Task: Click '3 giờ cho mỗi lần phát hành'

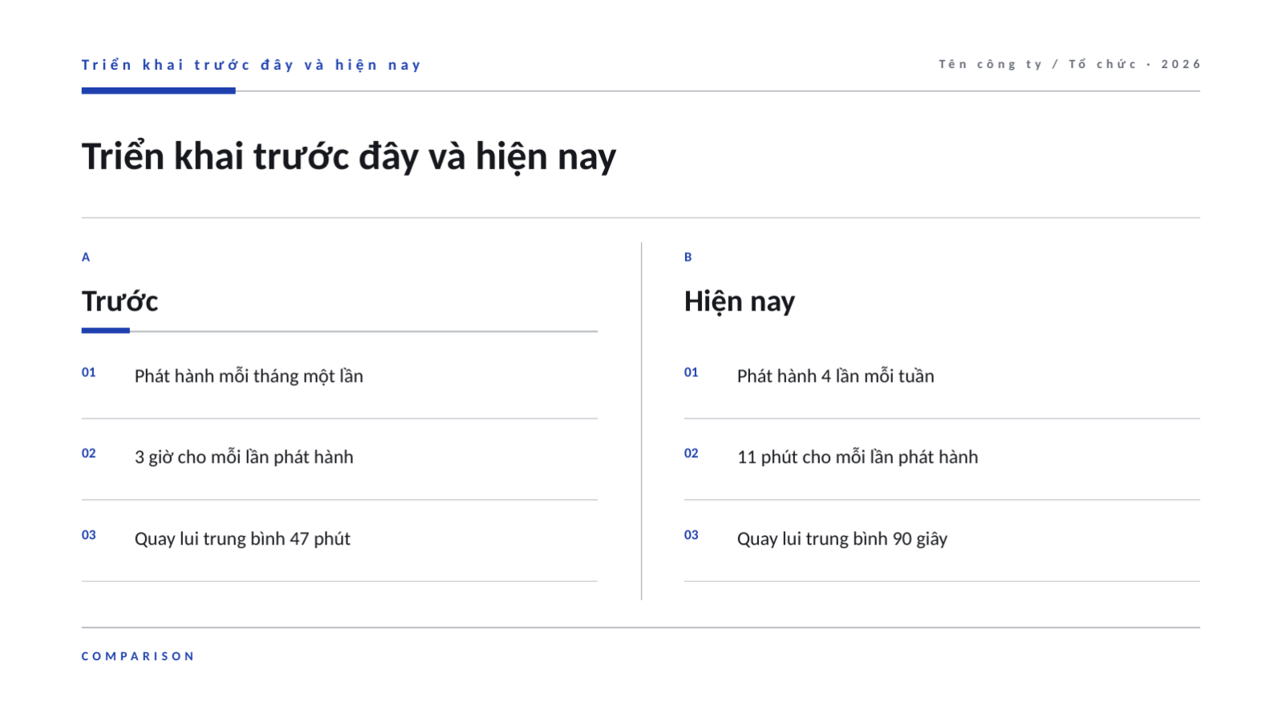Action: tap(244, 457)
